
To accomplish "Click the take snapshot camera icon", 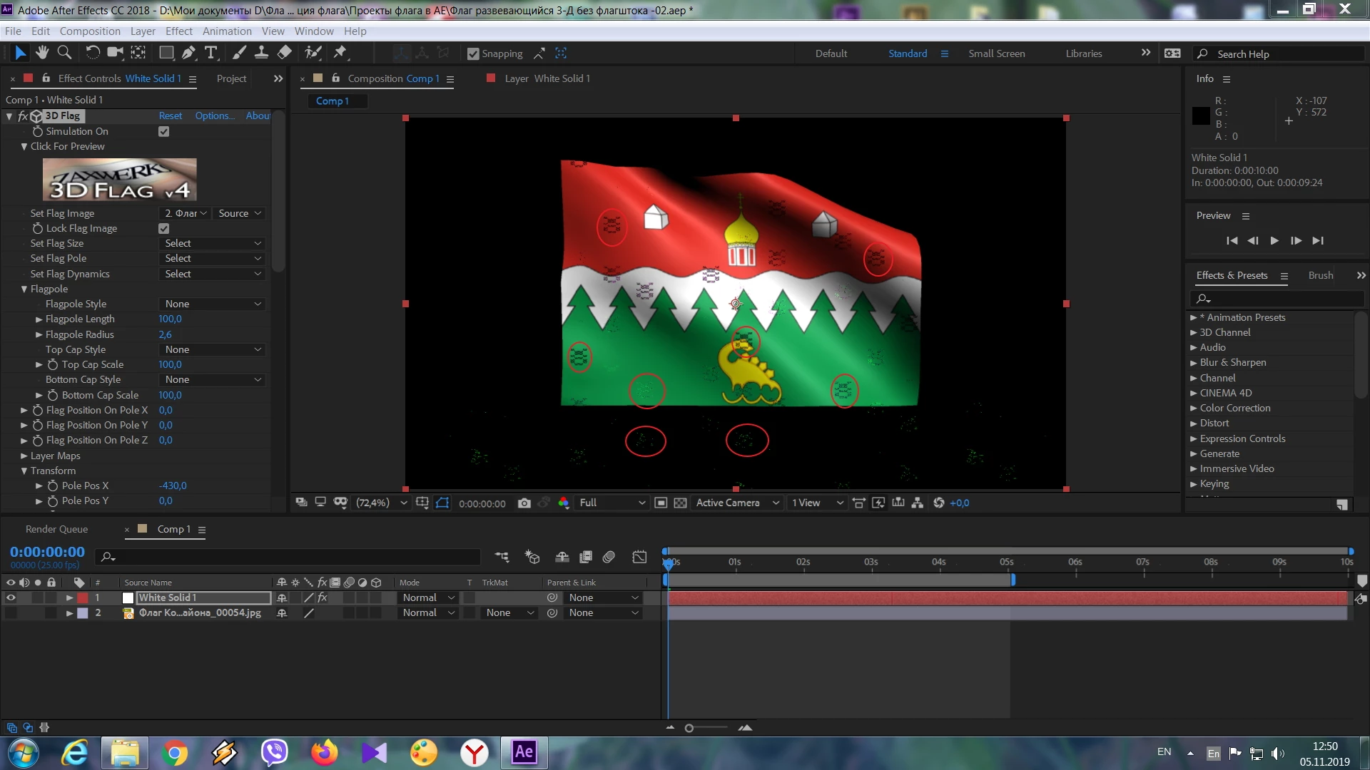I will [524, 503].
